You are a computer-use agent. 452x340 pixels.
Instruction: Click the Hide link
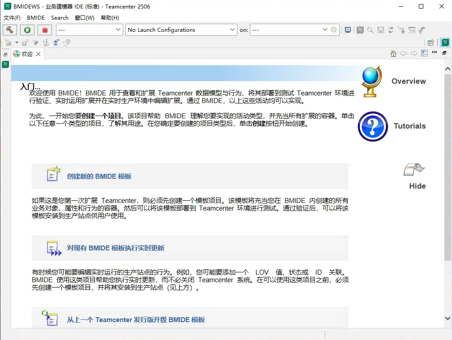[x=418, y=186]
